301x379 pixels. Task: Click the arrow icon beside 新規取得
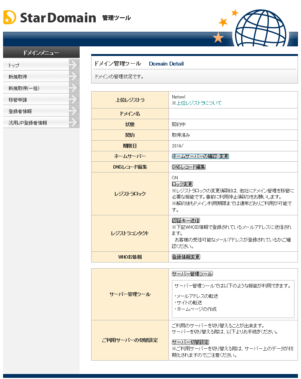(74, 77)
